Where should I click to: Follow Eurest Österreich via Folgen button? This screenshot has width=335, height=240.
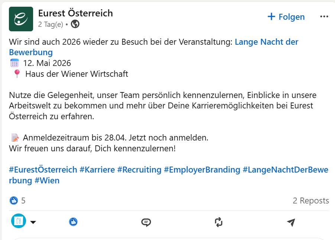point(286,17)
